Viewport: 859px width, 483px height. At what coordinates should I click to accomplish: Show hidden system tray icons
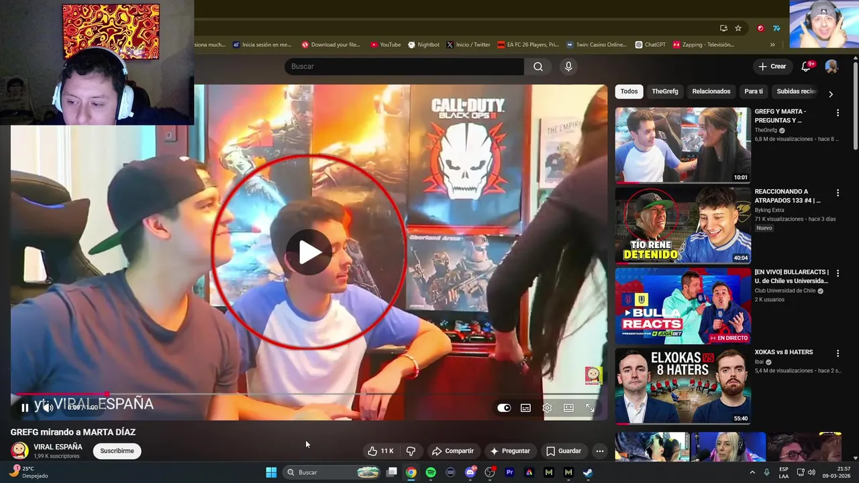point(754,472)
